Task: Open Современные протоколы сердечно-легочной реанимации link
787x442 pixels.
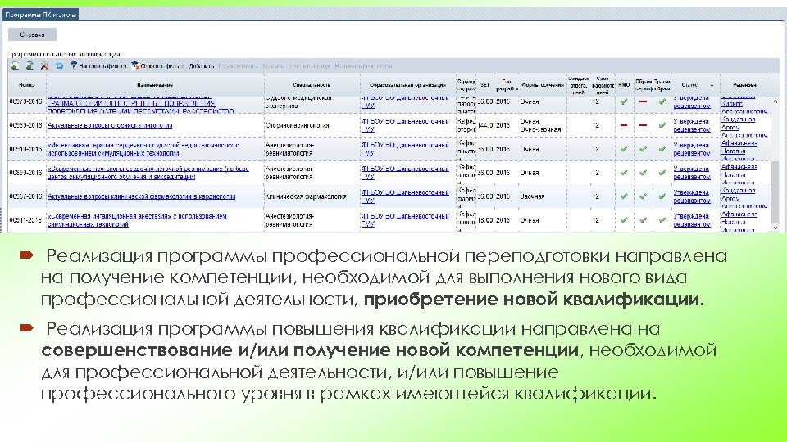Action: (148, 173)
